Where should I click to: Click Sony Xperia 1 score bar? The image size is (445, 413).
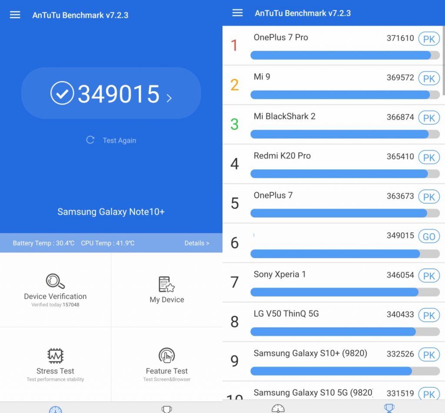pos(345,292)
